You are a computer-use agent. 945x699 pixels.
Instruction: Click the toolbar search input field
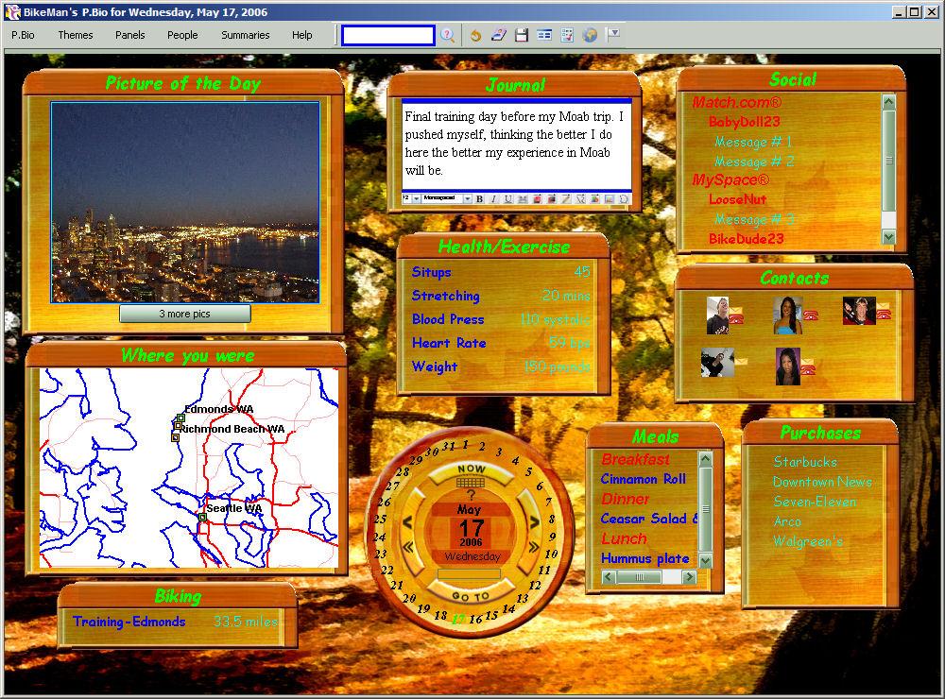[387, 35]
